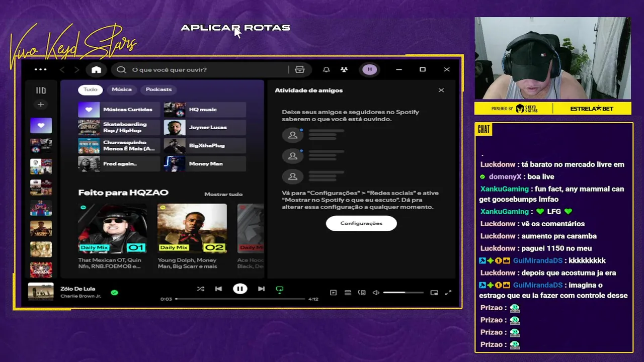Close the Atividade de amigos panel
The image size is (644, 362).
(x=441, y=90)
